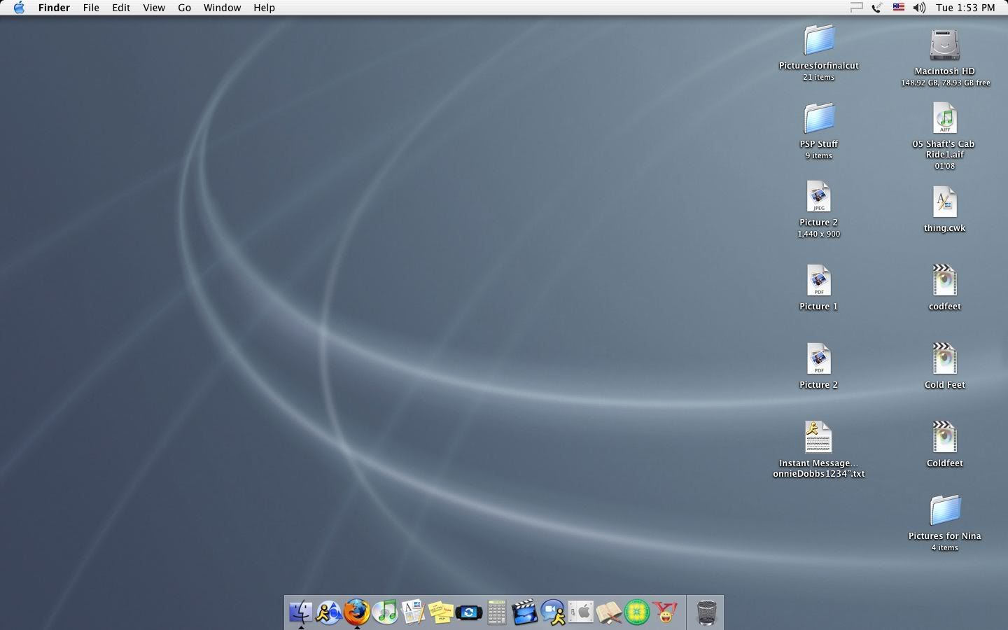The height and width of the screenshot is (630, 1008).
Task: Select the Cold Feet movie project
Action: point(944,360)
